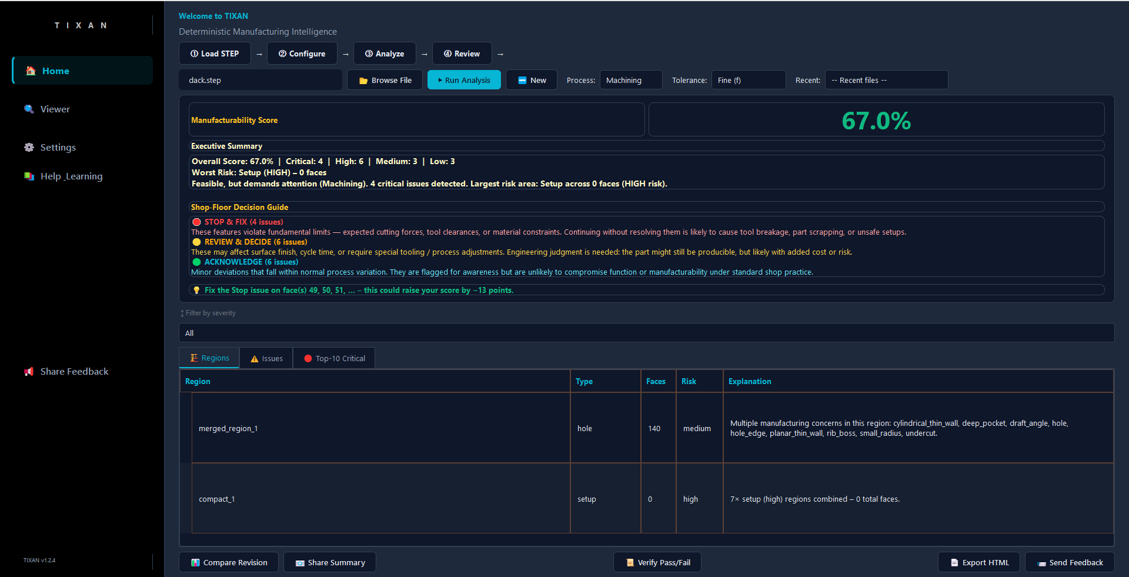This screenshot has height=577, width=1129.
Task: Click the blue icon on New button
Action: [x=522, y=81]
